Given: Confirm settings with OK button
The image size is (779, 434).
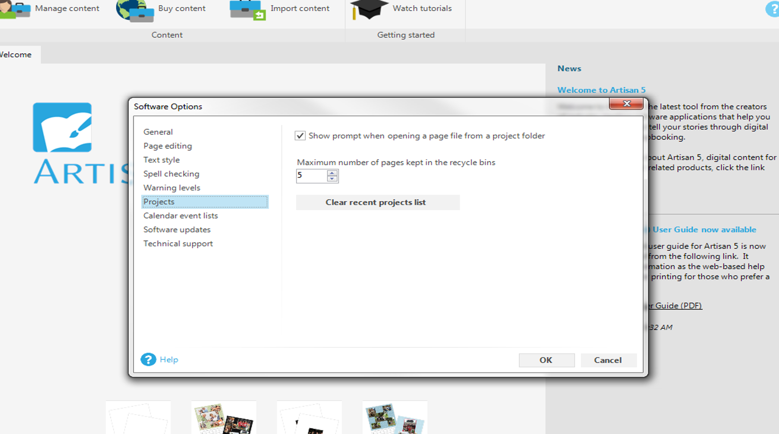Looking at the screenshot, I should point(546,360).
